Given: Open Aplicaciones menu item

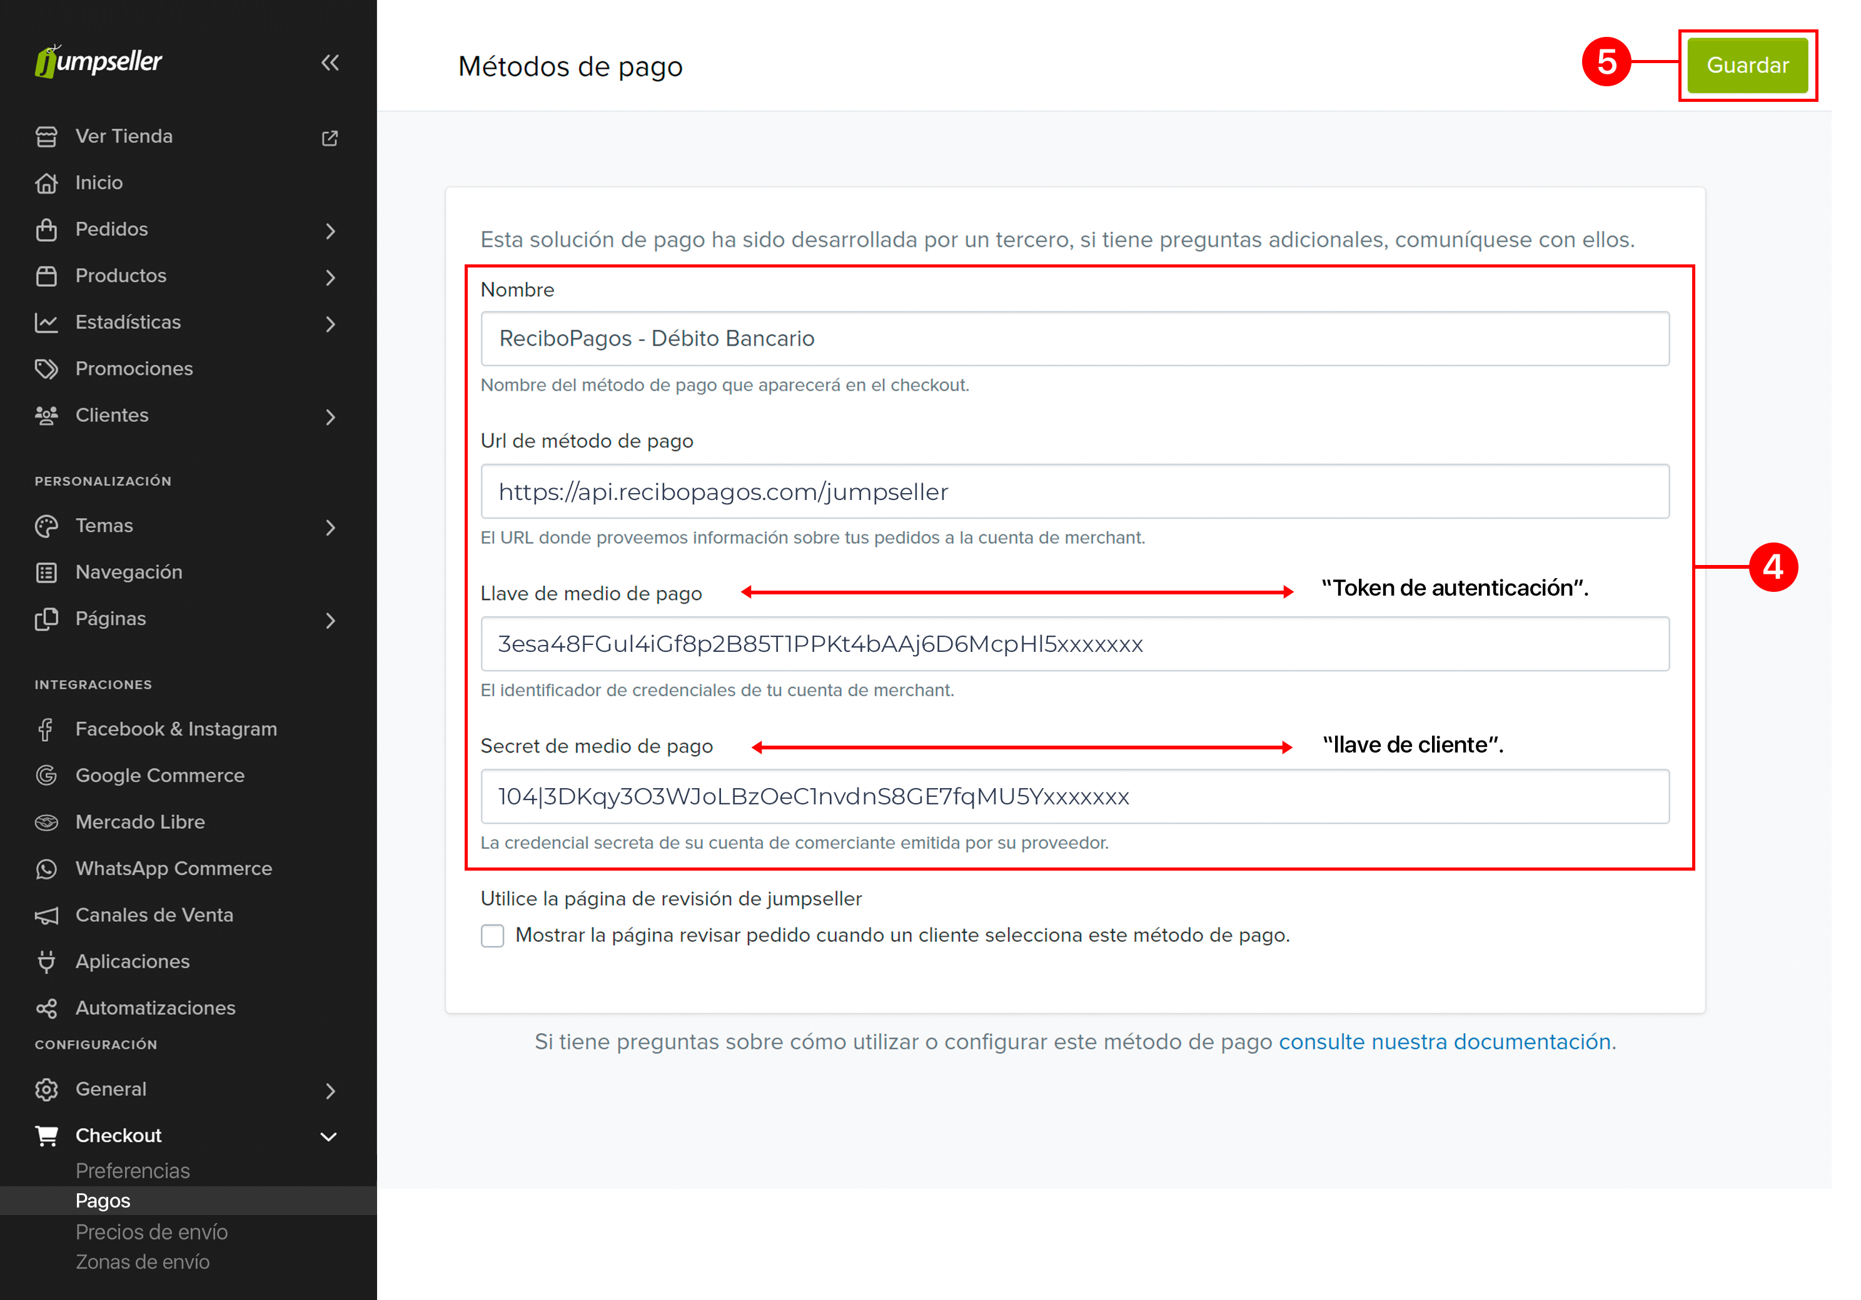Looking at the screenshot, I should pyautogui.click(x=132, y=961).
